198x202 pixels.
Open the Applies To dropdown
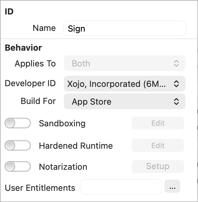coord(124,63)
